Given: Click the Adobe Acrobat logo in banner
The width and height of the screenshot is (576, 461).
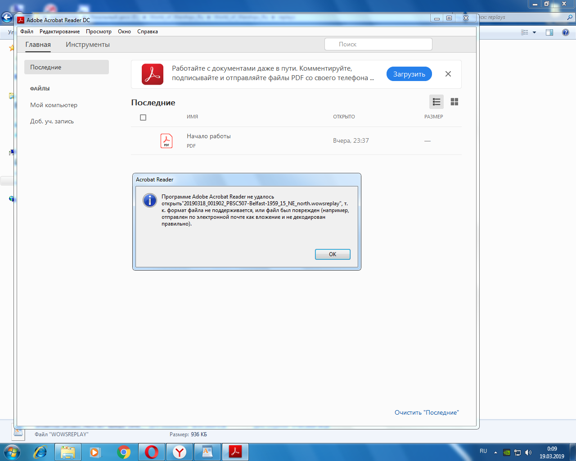Looking at the screenshot, I should [153, 74].
